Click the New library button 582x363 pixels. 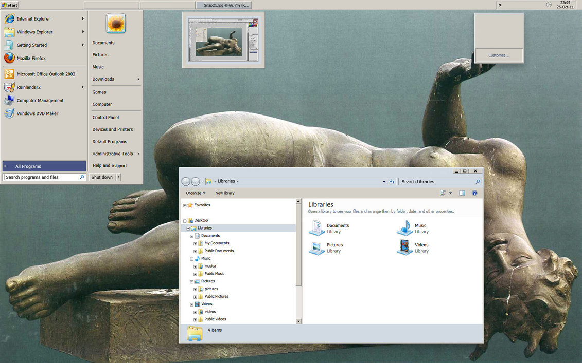tap(225, 193)
